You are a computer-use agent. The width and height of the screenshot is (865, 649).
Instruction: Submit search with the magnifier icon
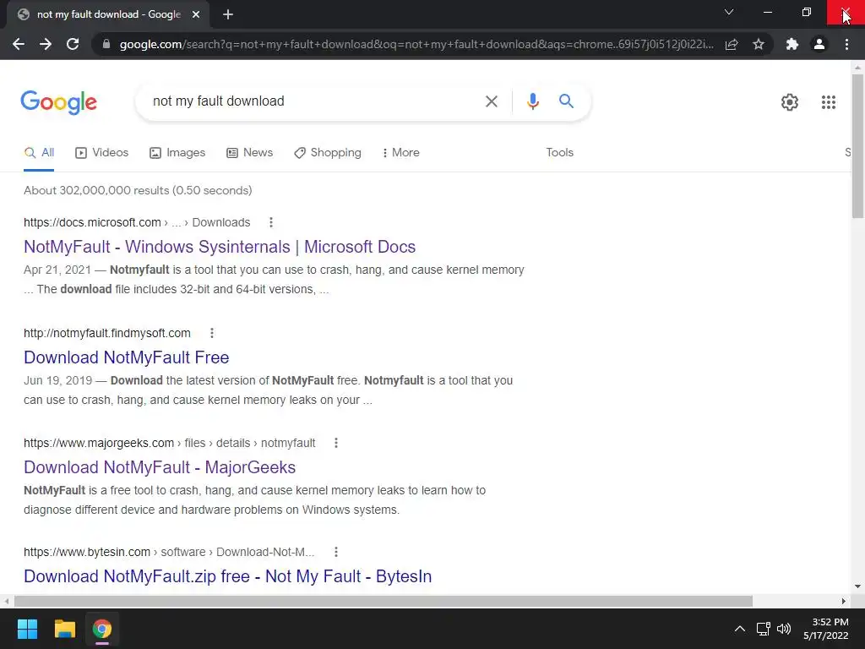click(x=566, y=101)
